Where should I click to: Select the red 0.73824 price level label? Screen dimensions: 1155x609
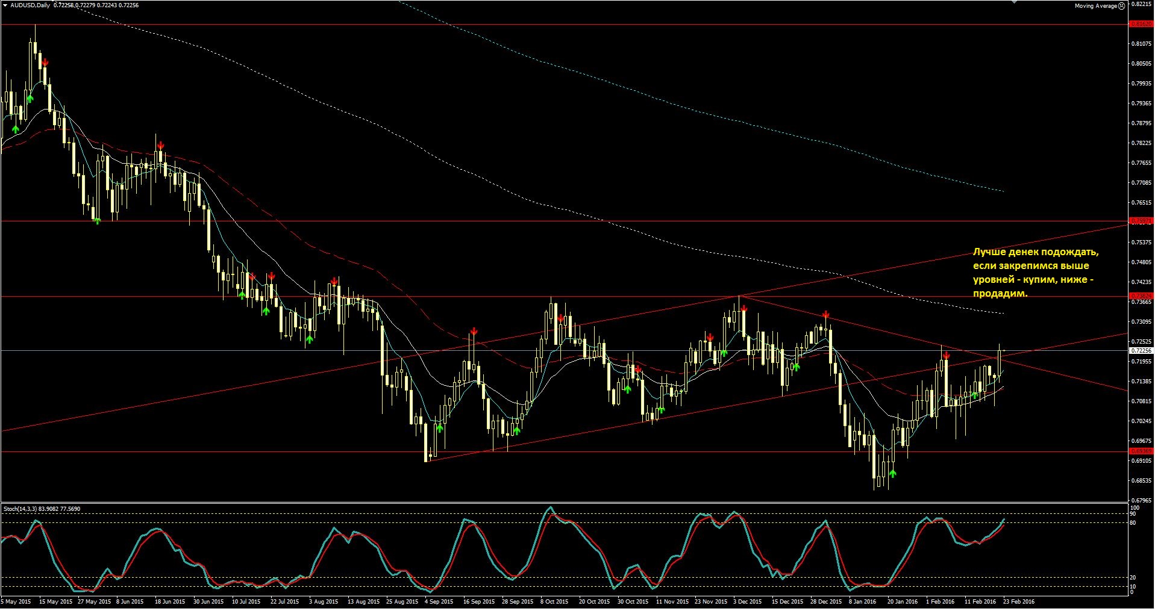click(1141, 296)
